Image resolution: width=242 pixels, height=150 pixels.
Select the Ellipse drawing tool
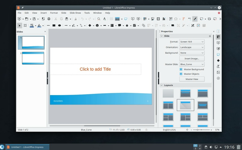coord(60,25)
